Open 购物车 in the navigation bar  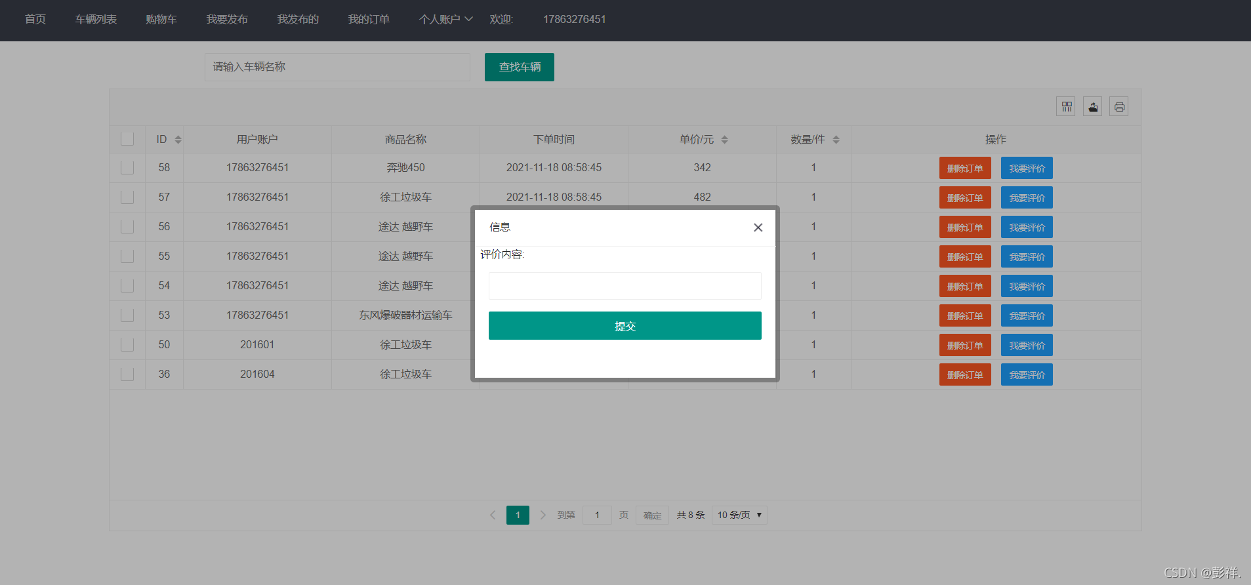[161, 20]
